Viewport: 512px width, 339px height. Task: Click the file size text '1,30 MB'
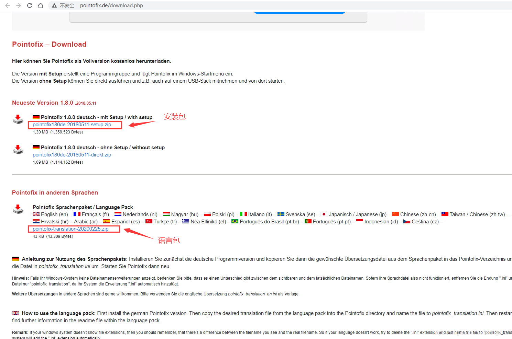point(40,132)
